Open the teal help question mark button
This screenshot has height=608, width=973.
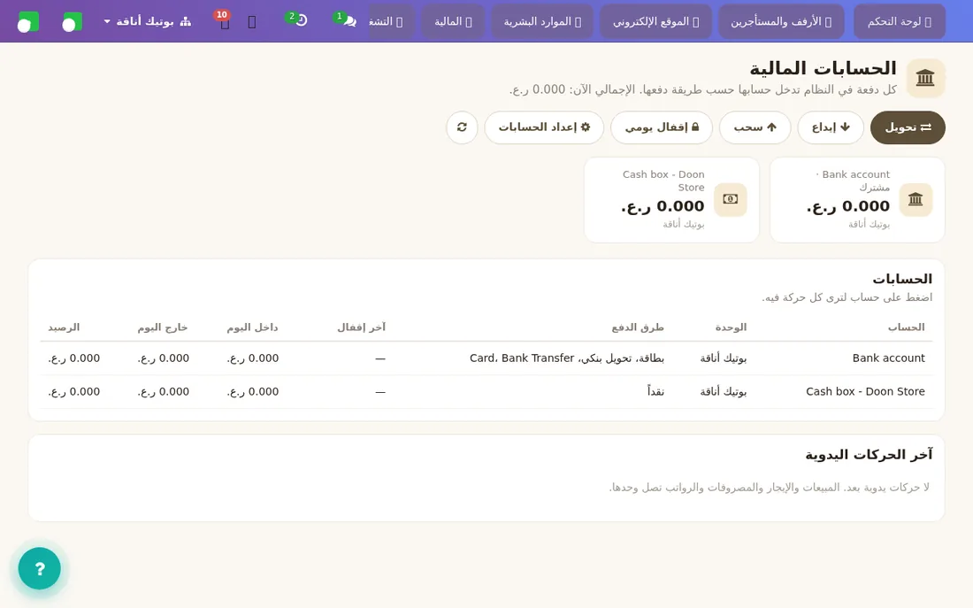(40, 568)
